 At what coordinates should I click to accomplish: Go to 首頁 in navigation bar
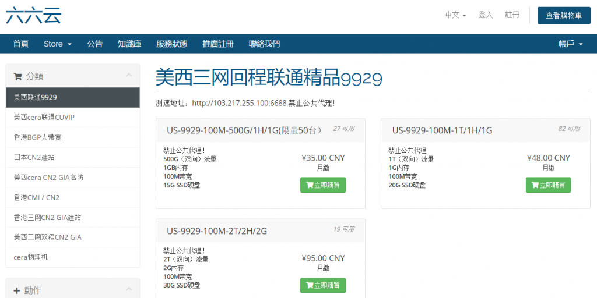point(21,44)
